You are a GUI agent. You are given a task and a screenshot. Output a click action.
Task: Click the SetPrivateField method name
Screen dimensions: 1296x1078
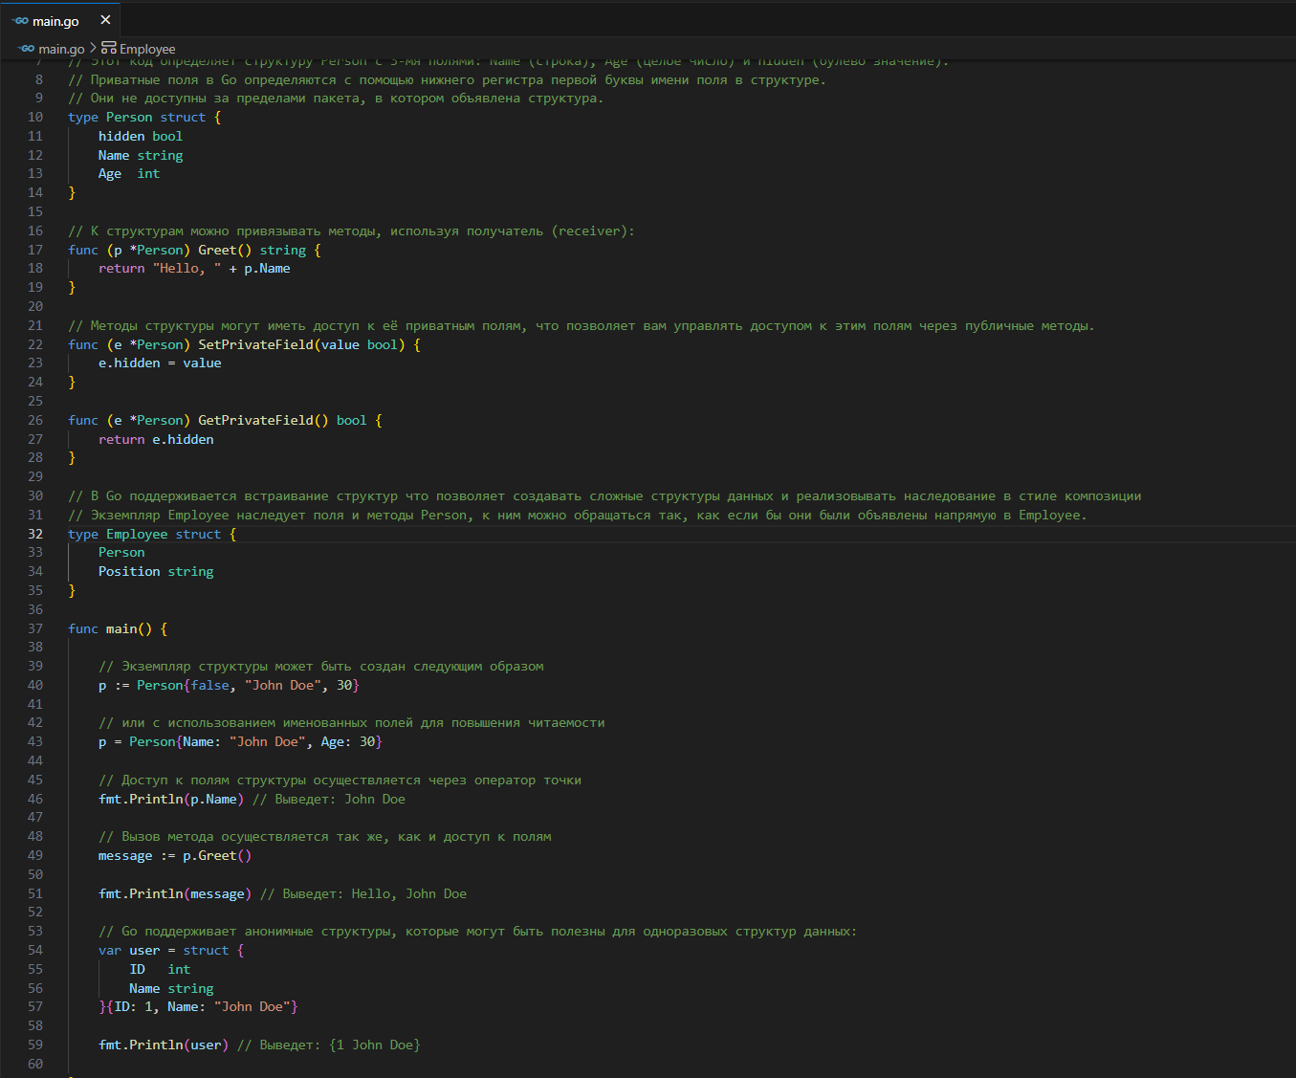click(x=255, y=344)
